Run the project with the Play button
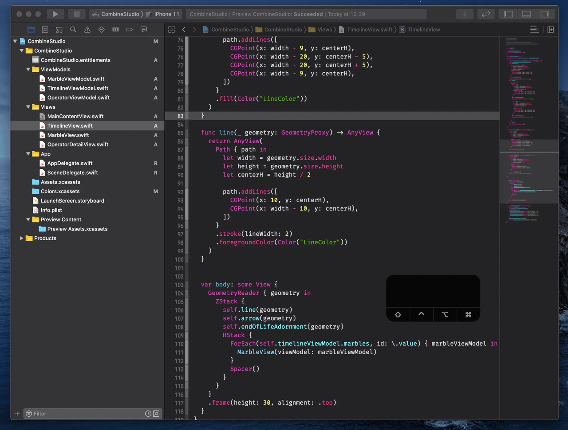568x430 pixels. 55,14
